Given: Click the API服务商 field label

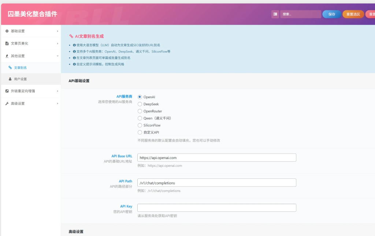Looking at the screenshot, I should [x=124, y=96].
